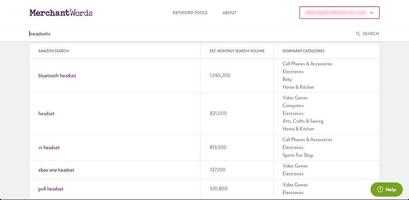Select the xbox one headset keyword
This screenshot has width=409, height=200.
pos(56,170)
